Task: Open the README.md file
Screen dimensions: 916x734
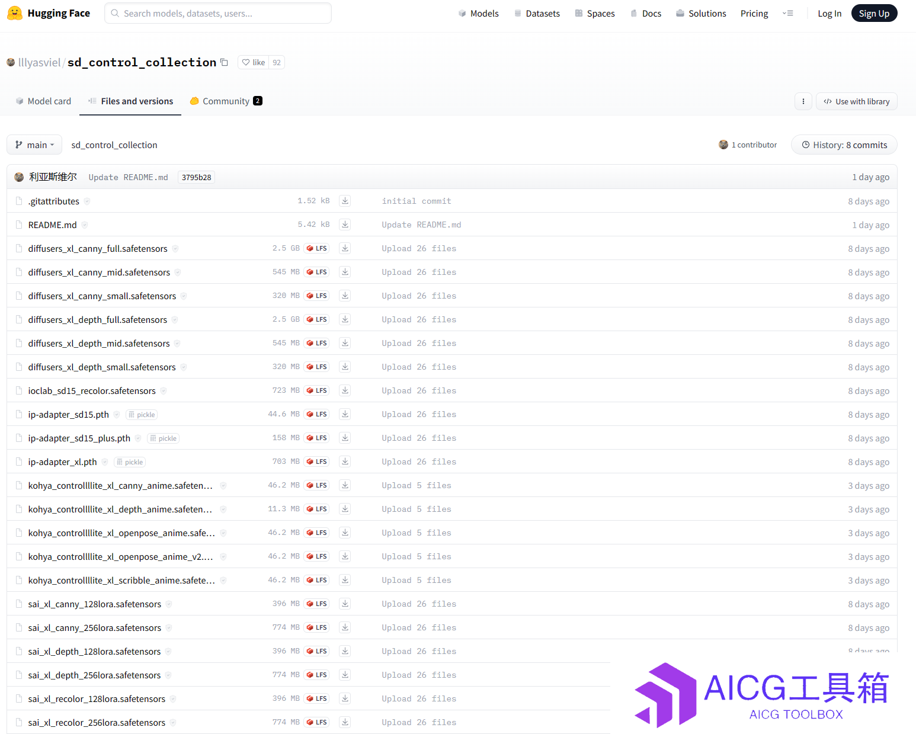Action: coord(52,225)
